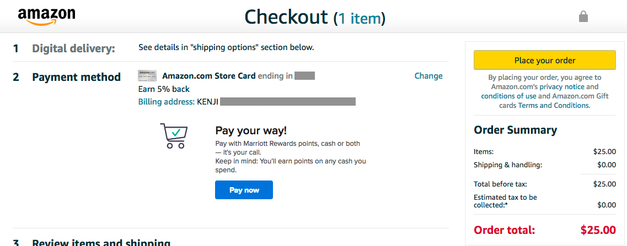Click the 1 item count in header
Image resolution: width=627 pixels, height=246 pixels.
point(360,18)
